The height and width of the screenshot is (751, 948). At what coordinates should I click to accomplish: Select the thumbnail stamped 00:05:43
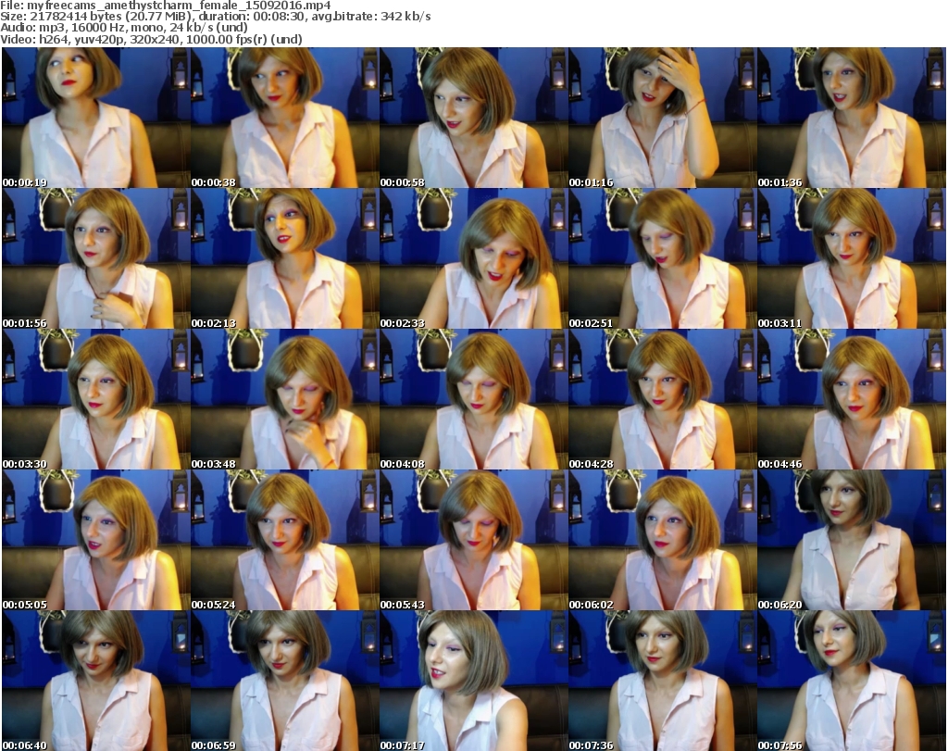point(473,540)
